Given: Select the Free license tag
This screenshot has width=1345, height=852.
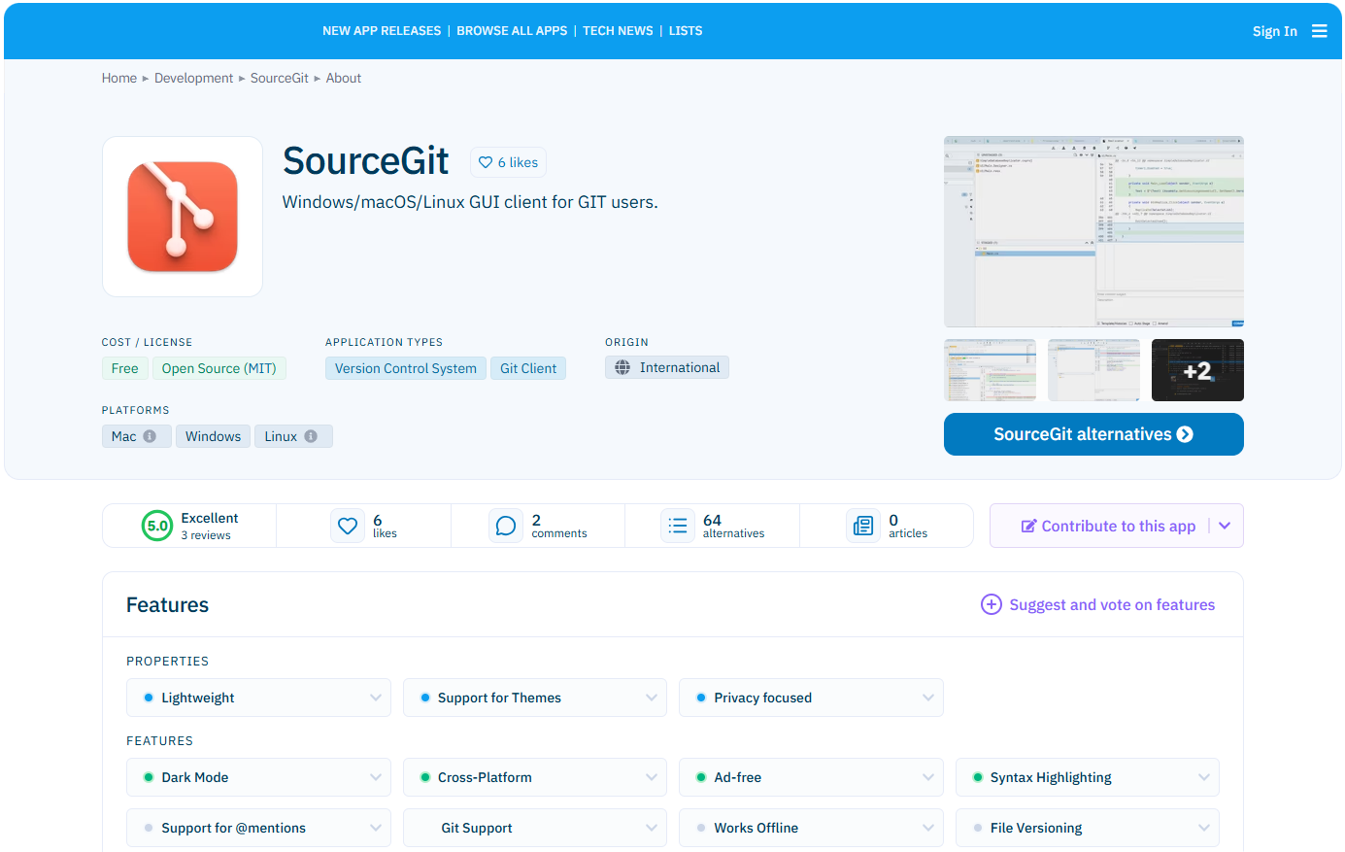Looking at the screenshot, I should click(x=125, y=368).
